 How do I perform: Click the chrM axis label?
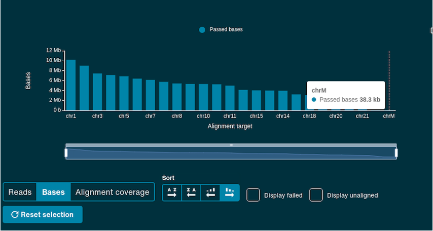(389, 116)
